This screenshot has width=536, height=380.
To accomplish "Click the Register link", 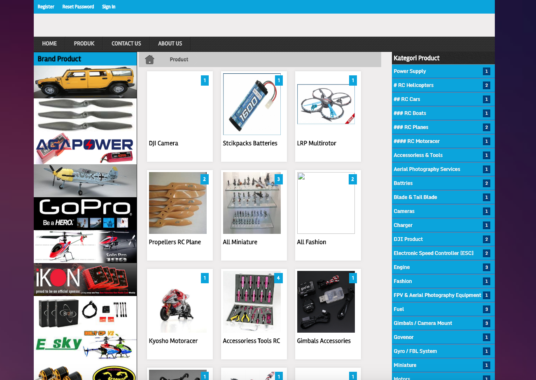I will point(46,7).
